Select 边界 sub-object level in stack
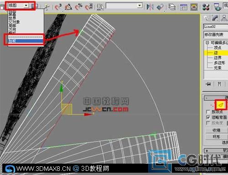 (218, 58)
